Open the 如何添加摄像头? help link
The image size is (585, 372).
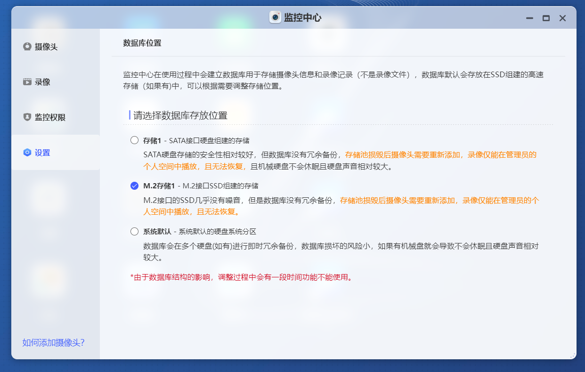click(x=54, y=342)
